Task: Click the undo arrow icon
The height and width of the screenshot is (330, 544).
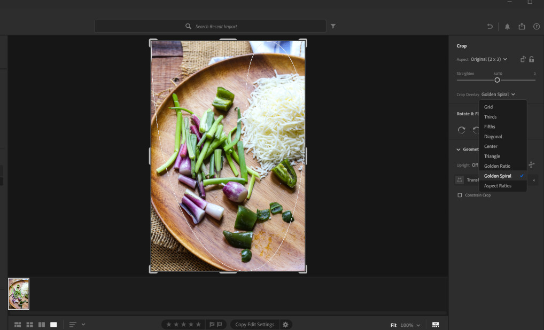Action: click(489, 27)
